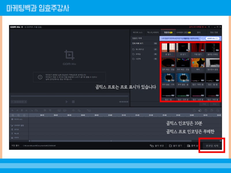Select 전체 목록 보기 in template list
Image resolution: width=231 pixels, height=173 pixels.
[145, 44]
